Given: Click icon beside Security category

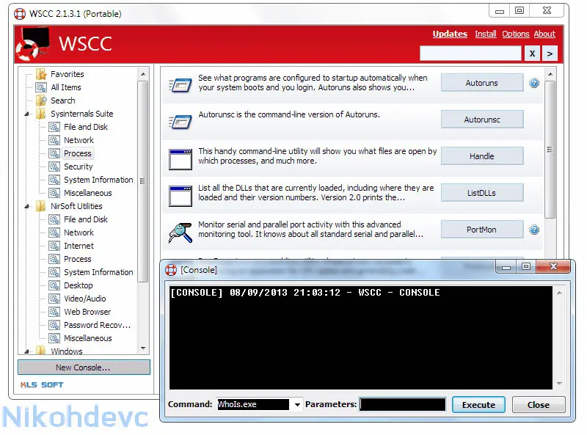Looking at the screenshot, I should pos(54,167).
